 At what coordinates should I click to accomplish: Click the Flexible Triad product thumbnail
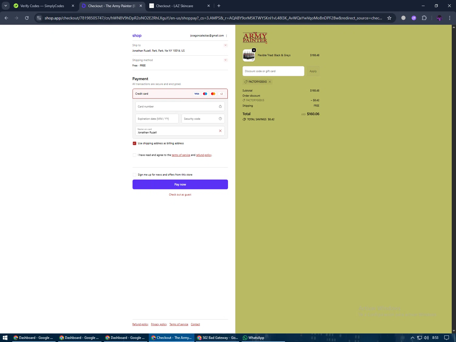[249, 55]
